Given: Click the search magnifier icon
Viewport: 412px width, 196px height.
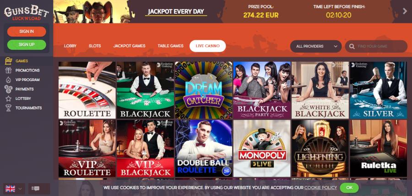Looking at the screenshot, I should point(352,47).
